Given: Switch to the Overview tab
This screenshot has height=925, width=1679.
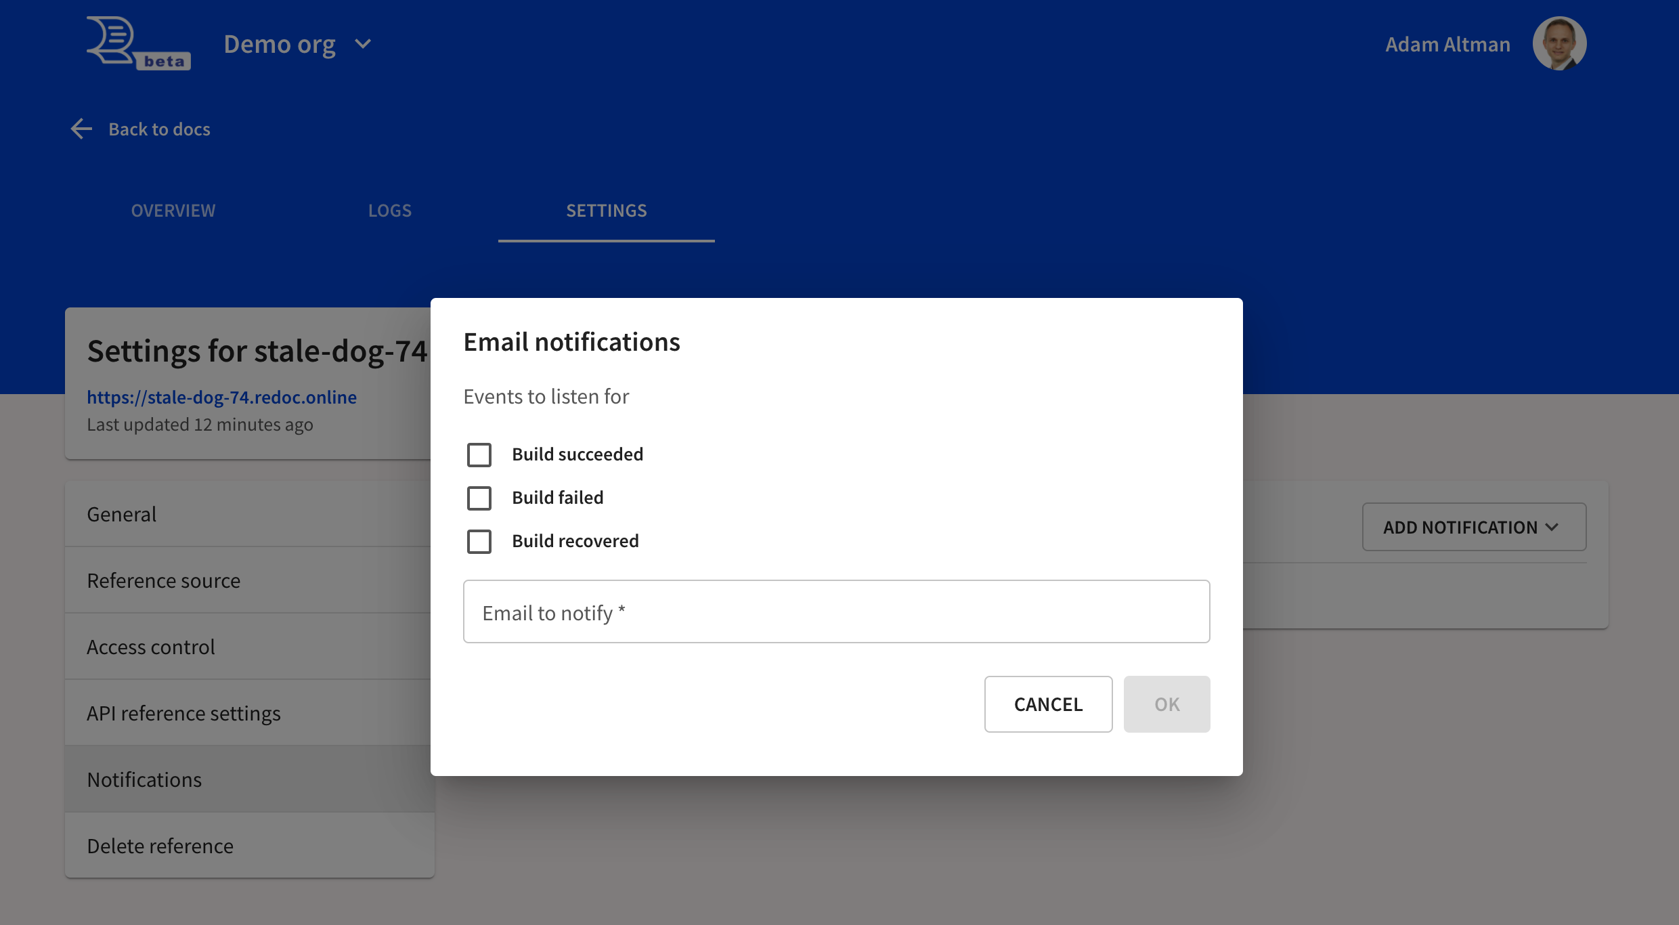Looking at the screenshot, I should 173,211.
